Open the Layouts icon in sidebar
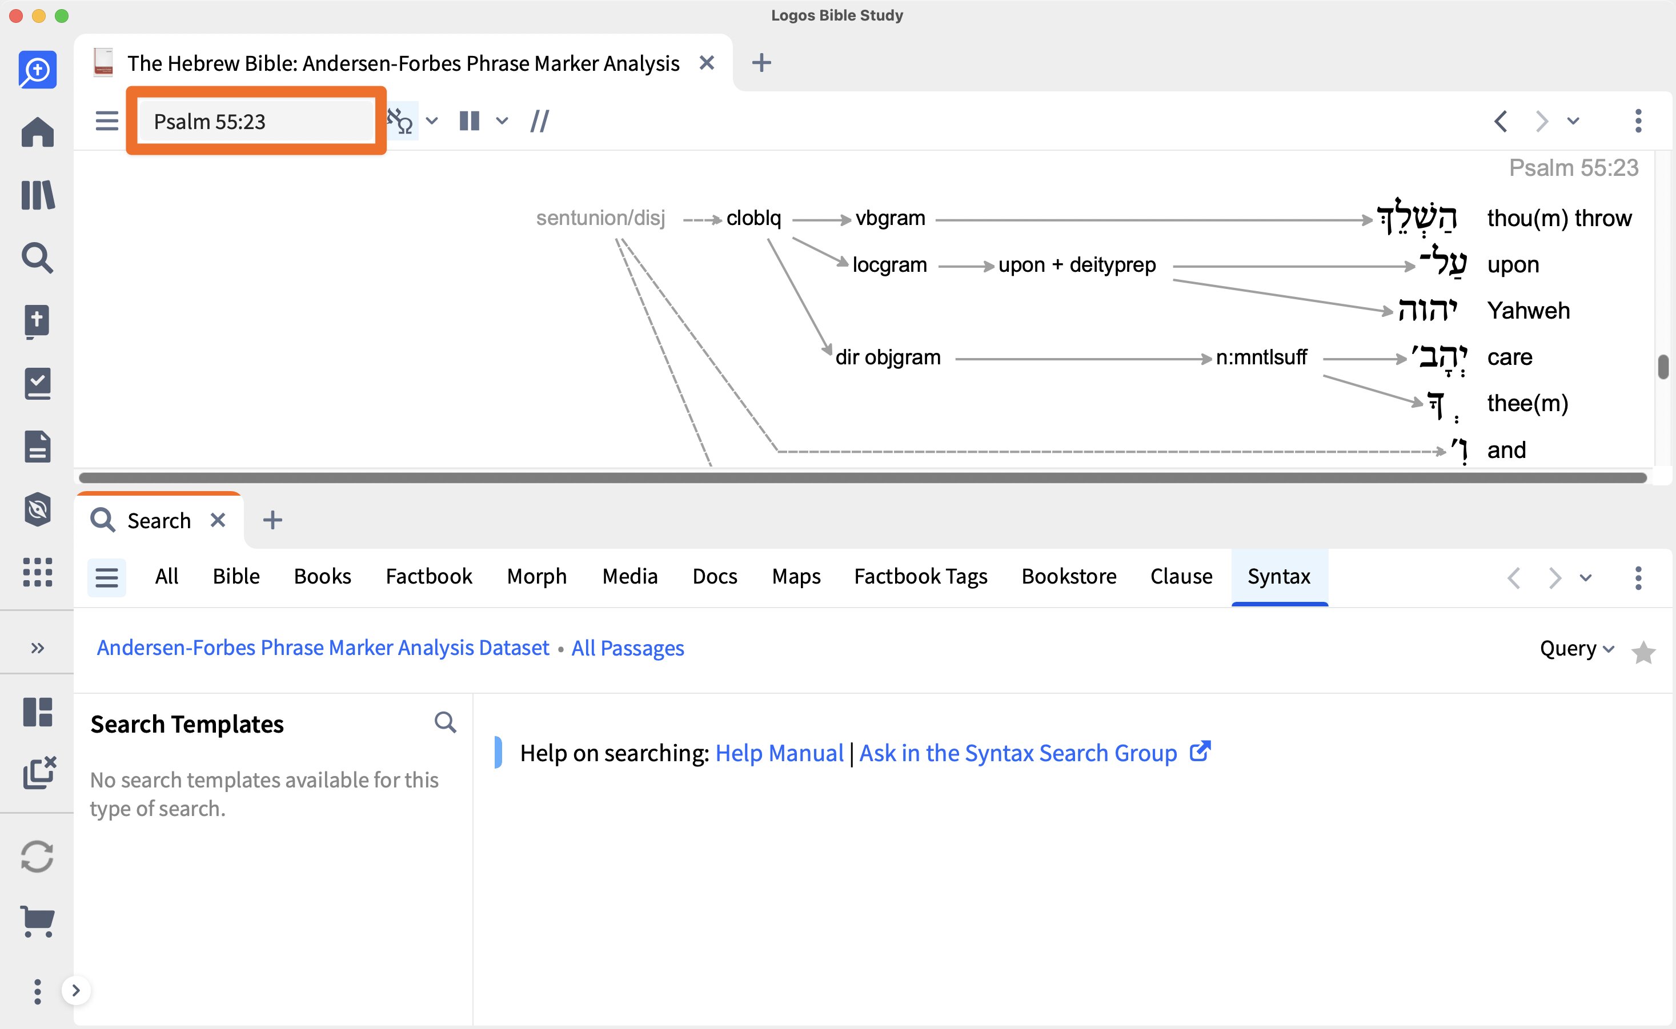 point(38,712)
